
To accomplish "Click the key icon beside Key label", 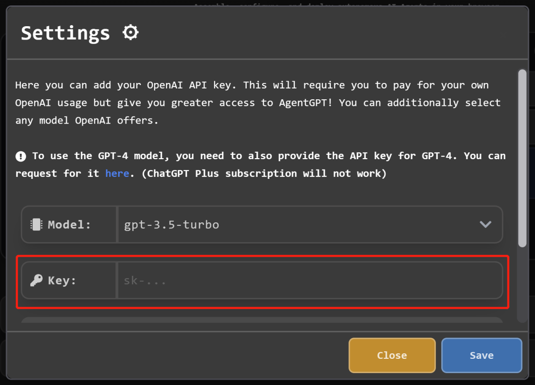I will click(36, 281).
